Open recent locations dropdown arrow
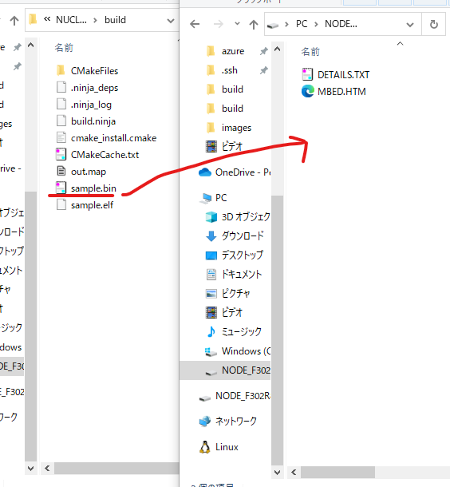The width and height of the screenshot is (450, 487). click(237, 23)
